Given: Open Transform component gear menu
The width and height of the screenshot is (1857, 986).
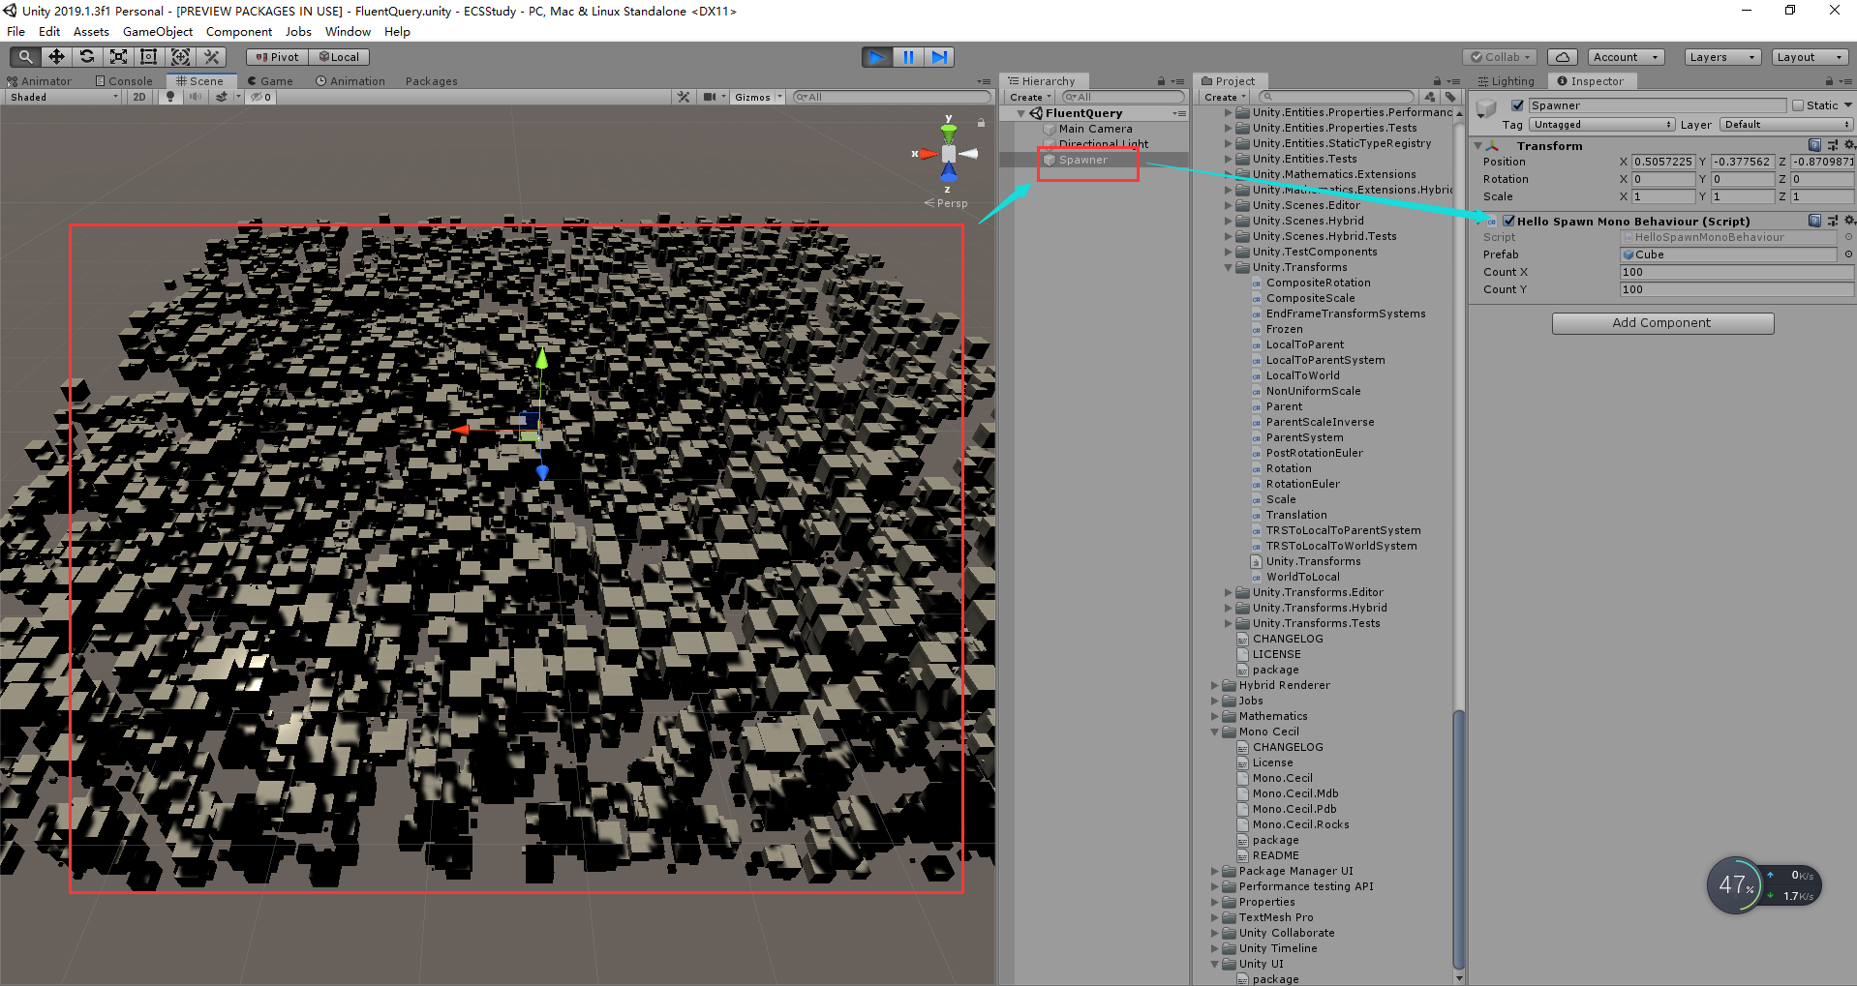Looking at the screenshot, I should click(x=1849, y=145).
